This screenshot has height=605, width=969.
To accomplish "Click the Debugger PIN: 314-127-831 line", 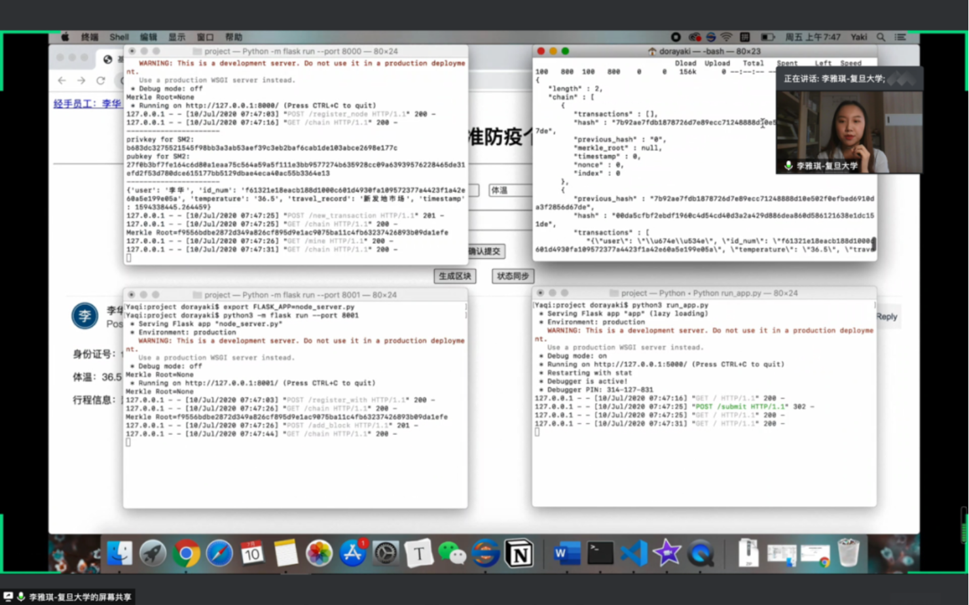I will point(594,389).
